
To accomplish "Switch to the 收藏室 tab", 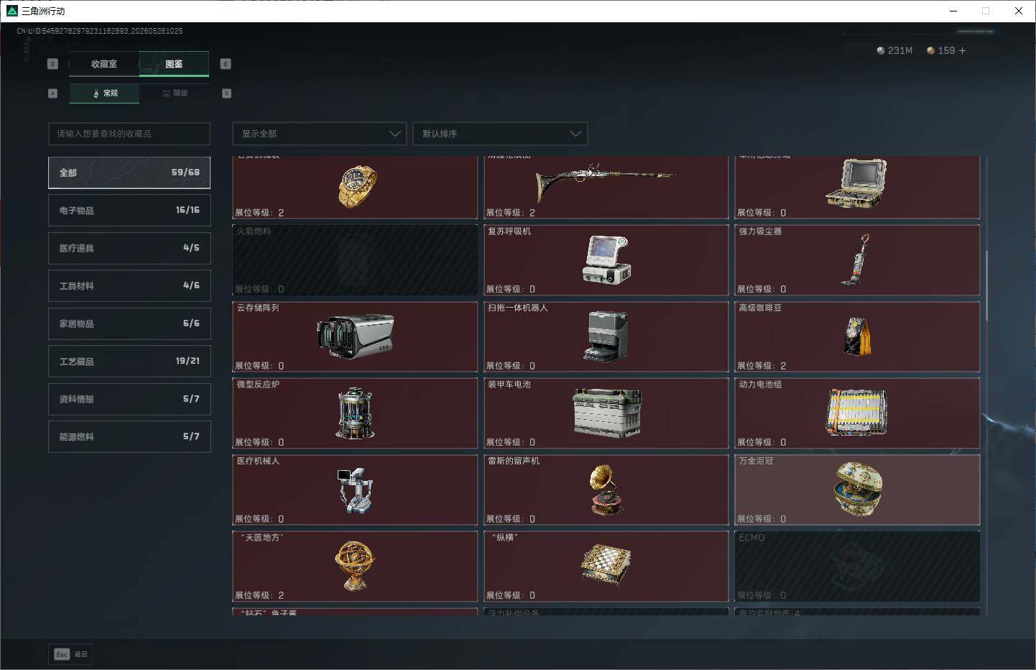I will click(104, 64).
